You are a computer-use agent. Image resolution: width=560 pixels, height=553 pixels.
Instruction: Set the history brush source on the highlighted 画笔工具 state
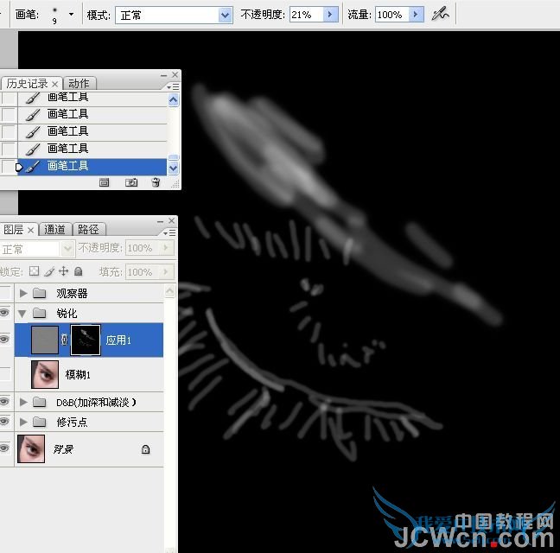tap(9, 167)
